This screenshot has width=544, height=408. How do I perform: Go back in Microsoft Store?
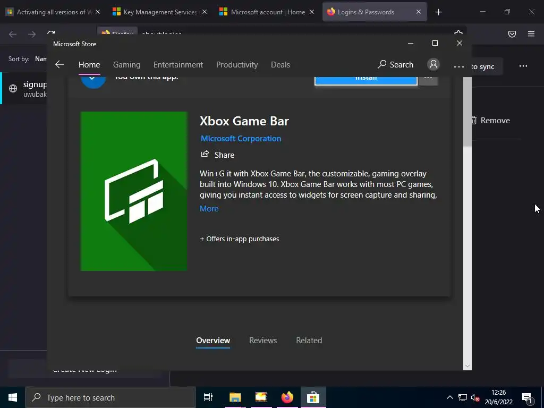pyautogui.click(x=59, y=64)
